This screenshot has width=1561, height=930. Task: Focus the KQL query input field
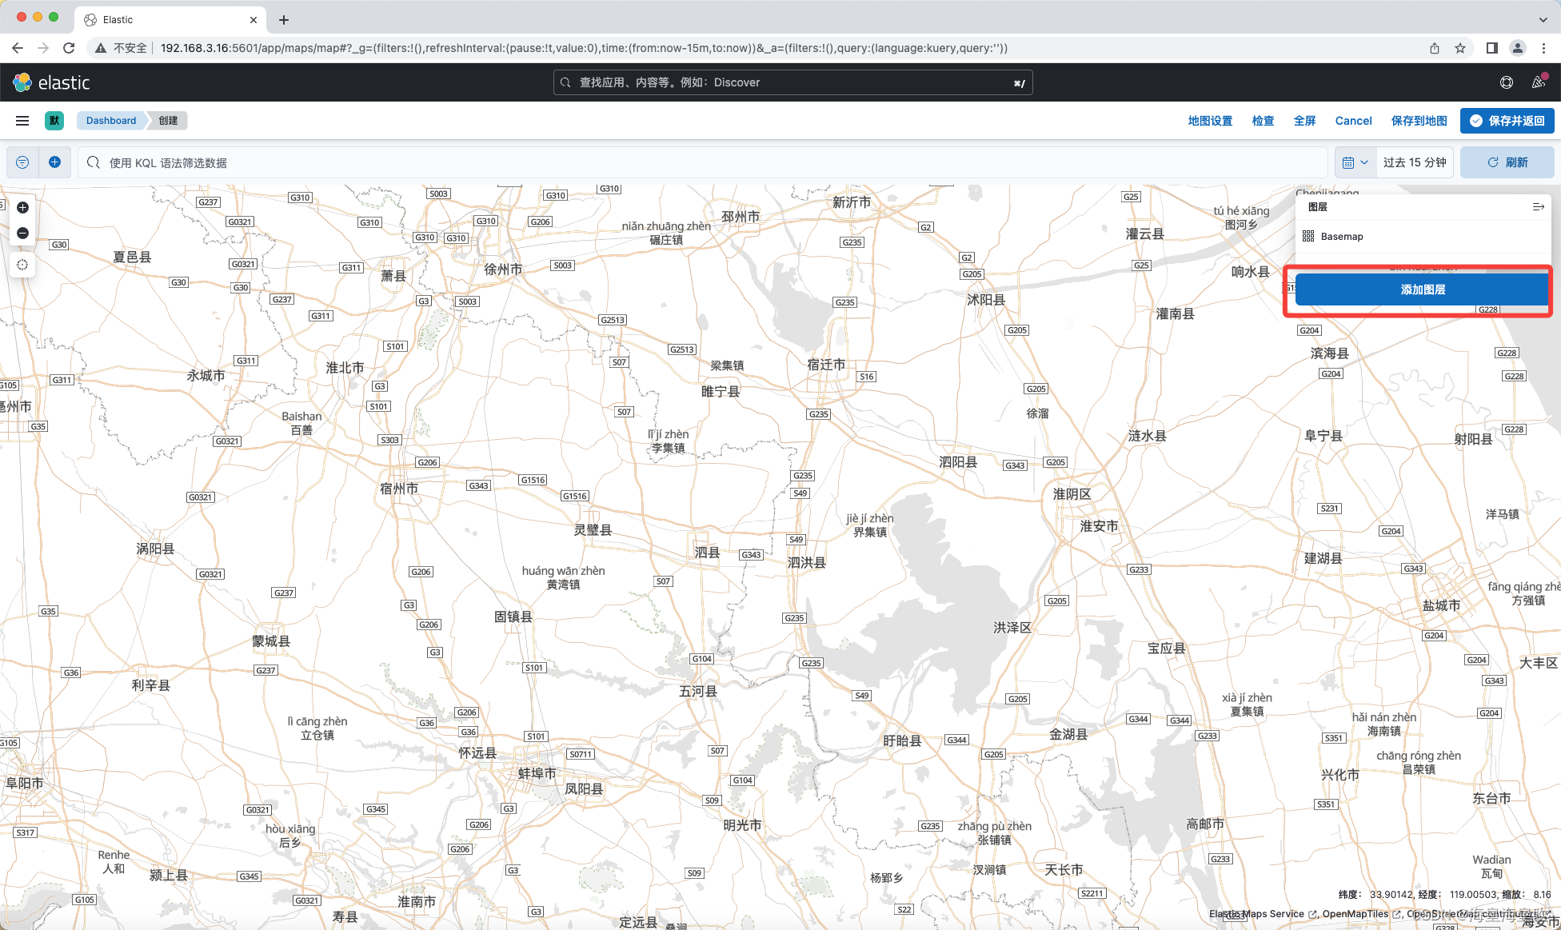702,162
